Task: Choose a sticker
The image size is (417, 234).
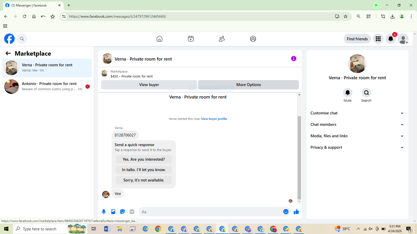Action: (122, 212)
